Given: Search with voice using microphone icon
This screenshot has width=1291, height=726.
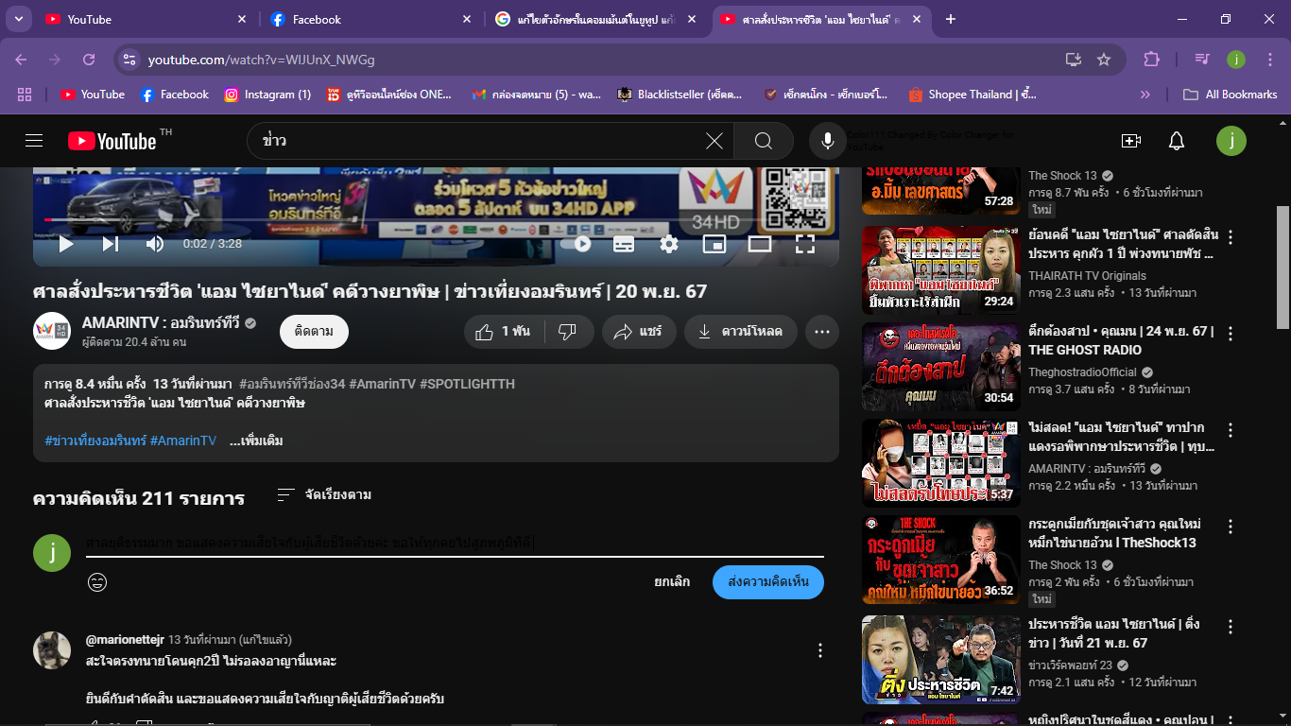Looking at the screenshot, I should tap(828, 141).
